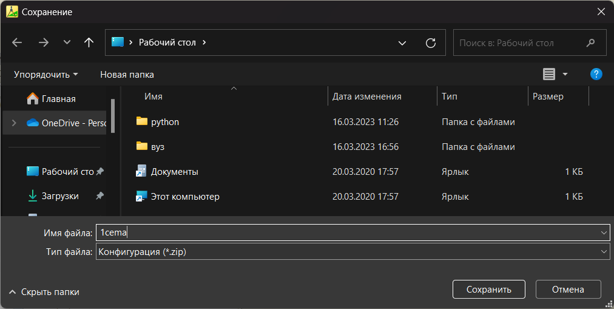Click the search magnifier icon

(x=590, y=42)
